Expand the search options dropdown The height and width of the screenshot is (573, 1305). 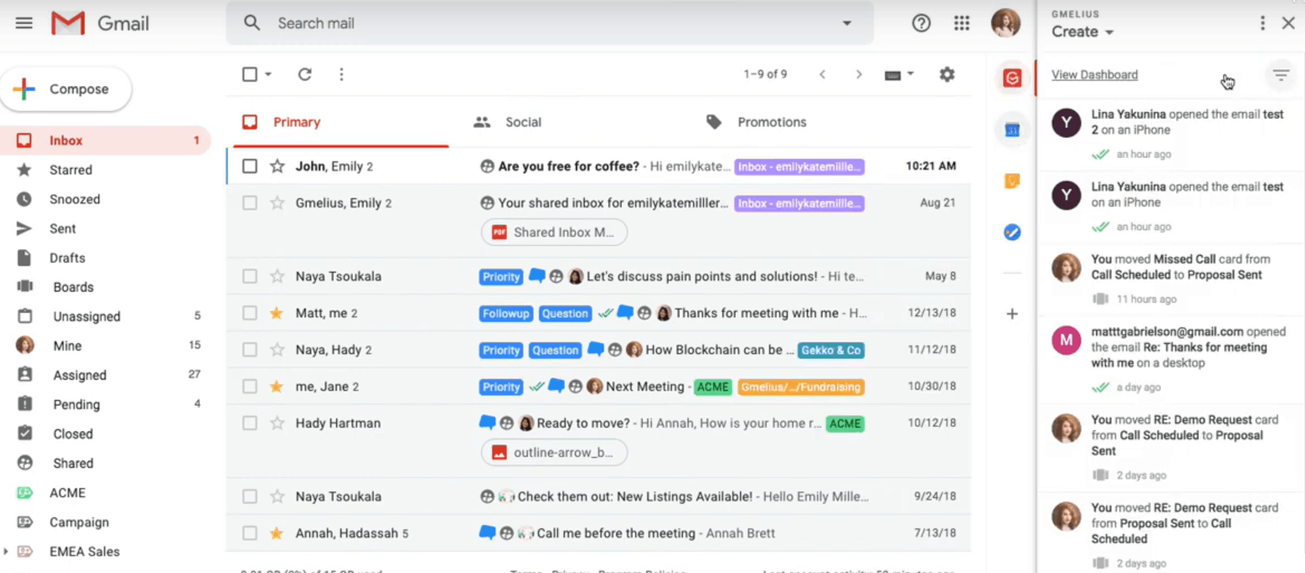[847, 23]
